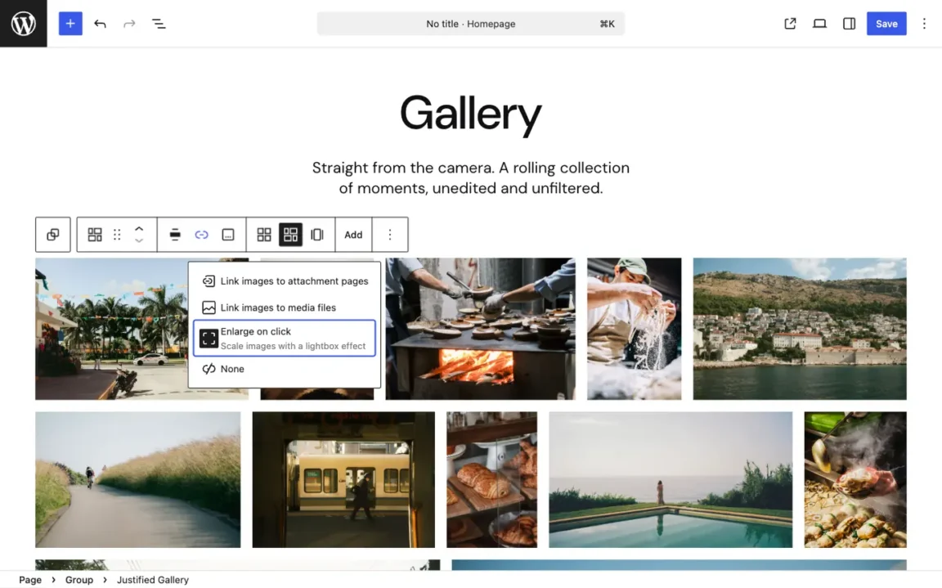The image size is (942, 588).
Task: Select the cyclist on path photo
Action: [137, 479]
